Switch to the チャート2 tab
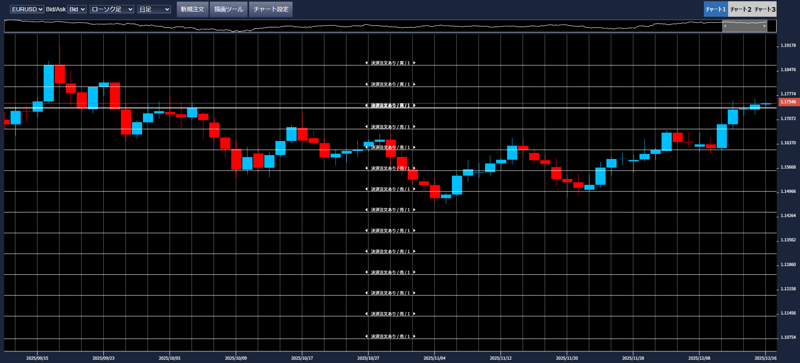 tap(740, 9)
